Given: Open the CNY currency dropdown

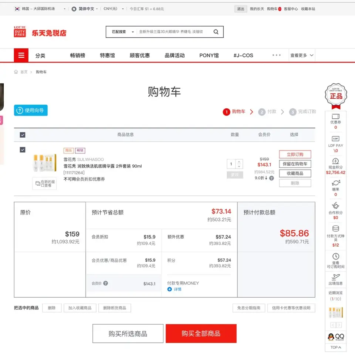Looking at the screenshot, I should 114,9.
